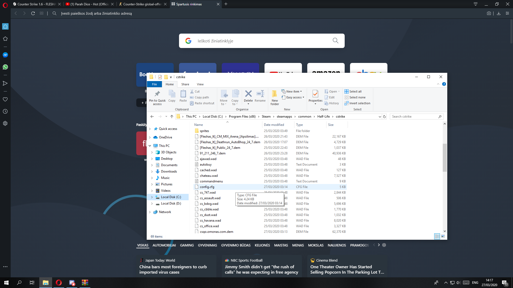Click Copy path command
This screenshot has width=513, height=288.
[199, 97]
